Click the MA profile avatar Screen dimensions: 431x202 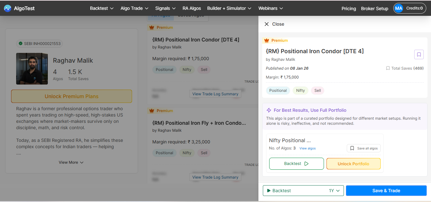399,8
